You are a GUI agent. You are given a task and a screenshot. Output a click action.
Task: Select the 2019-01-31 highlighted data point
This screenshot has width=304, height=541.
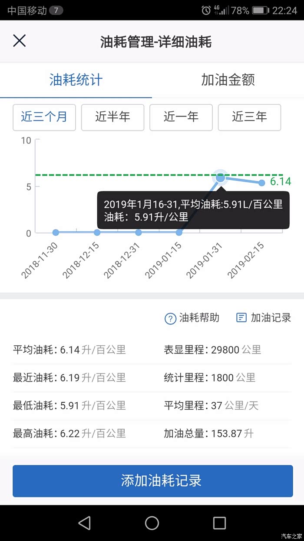tap(221, 177)
